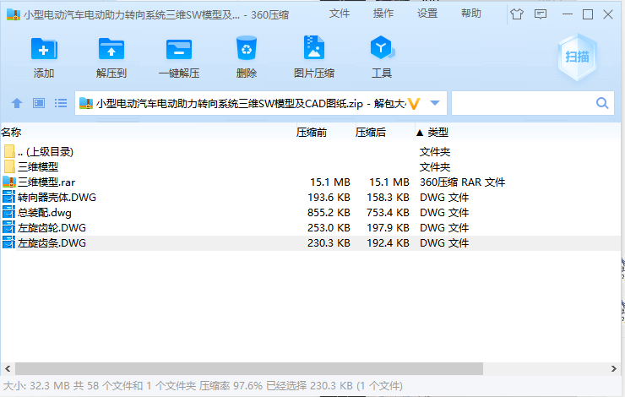Viewport: 625px width, 397px height.
Task: Click the 删除 (Delete) trash icon
Action: coord(247,48)
